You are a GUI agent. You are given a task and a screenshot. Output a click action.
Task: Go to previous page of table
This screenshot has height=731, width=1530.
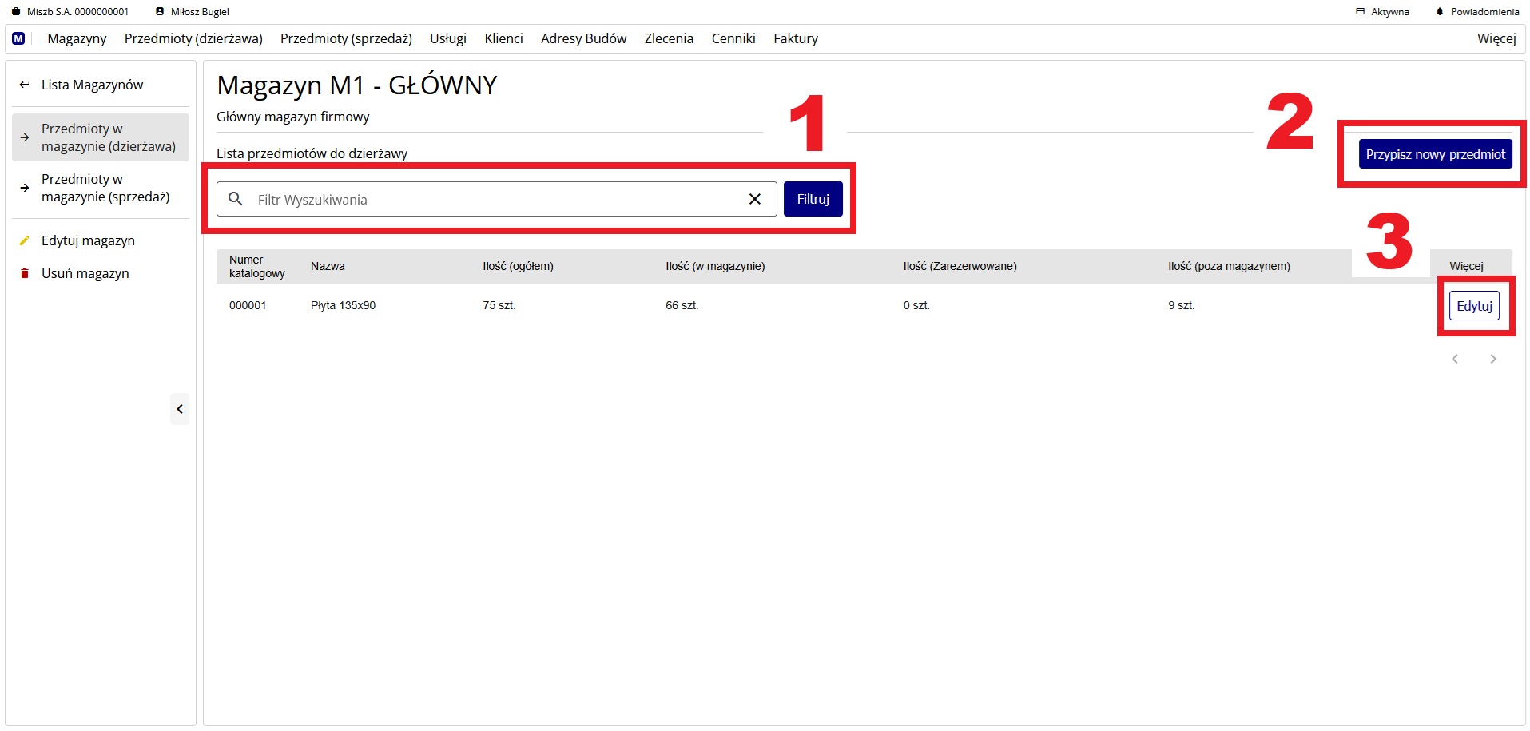pyautogui.click(x=1455, y=359)
